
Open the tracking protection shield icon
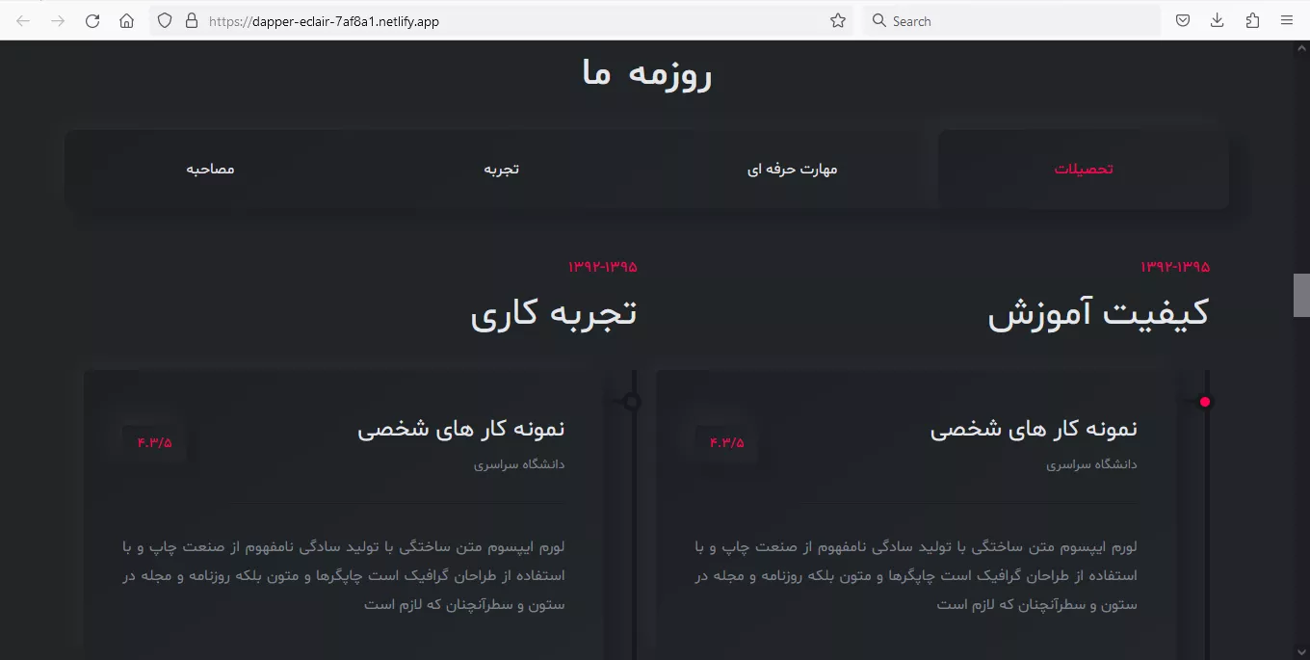[165, 21]
